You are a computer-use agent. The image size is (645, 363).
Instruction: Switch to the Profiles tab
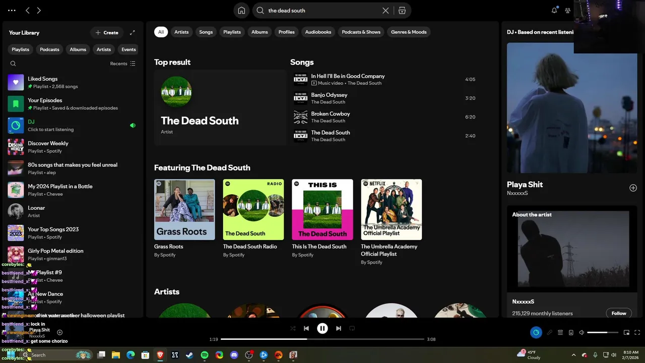[x=287, y=32]
